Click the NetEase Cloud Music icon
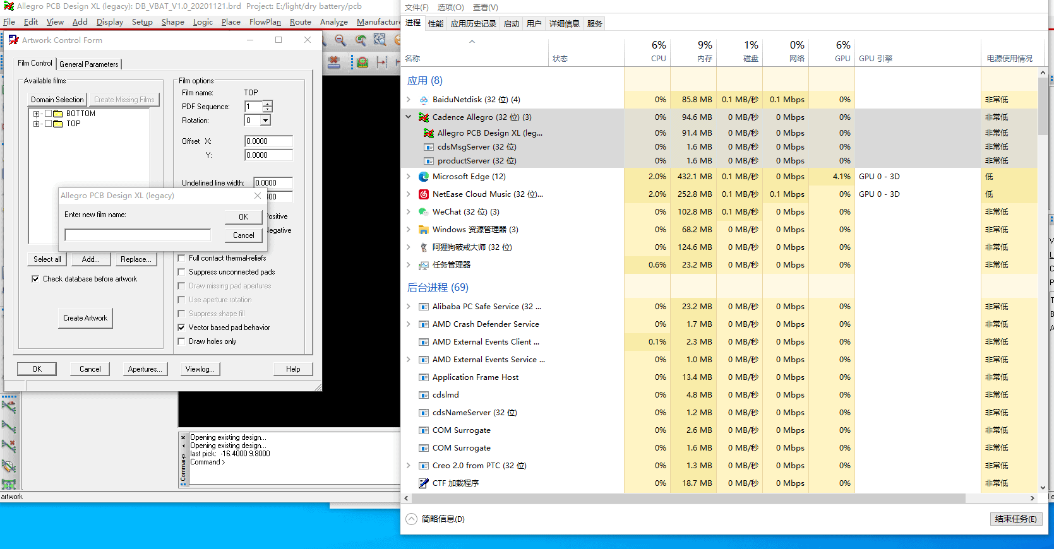 (x=424, y=194)
